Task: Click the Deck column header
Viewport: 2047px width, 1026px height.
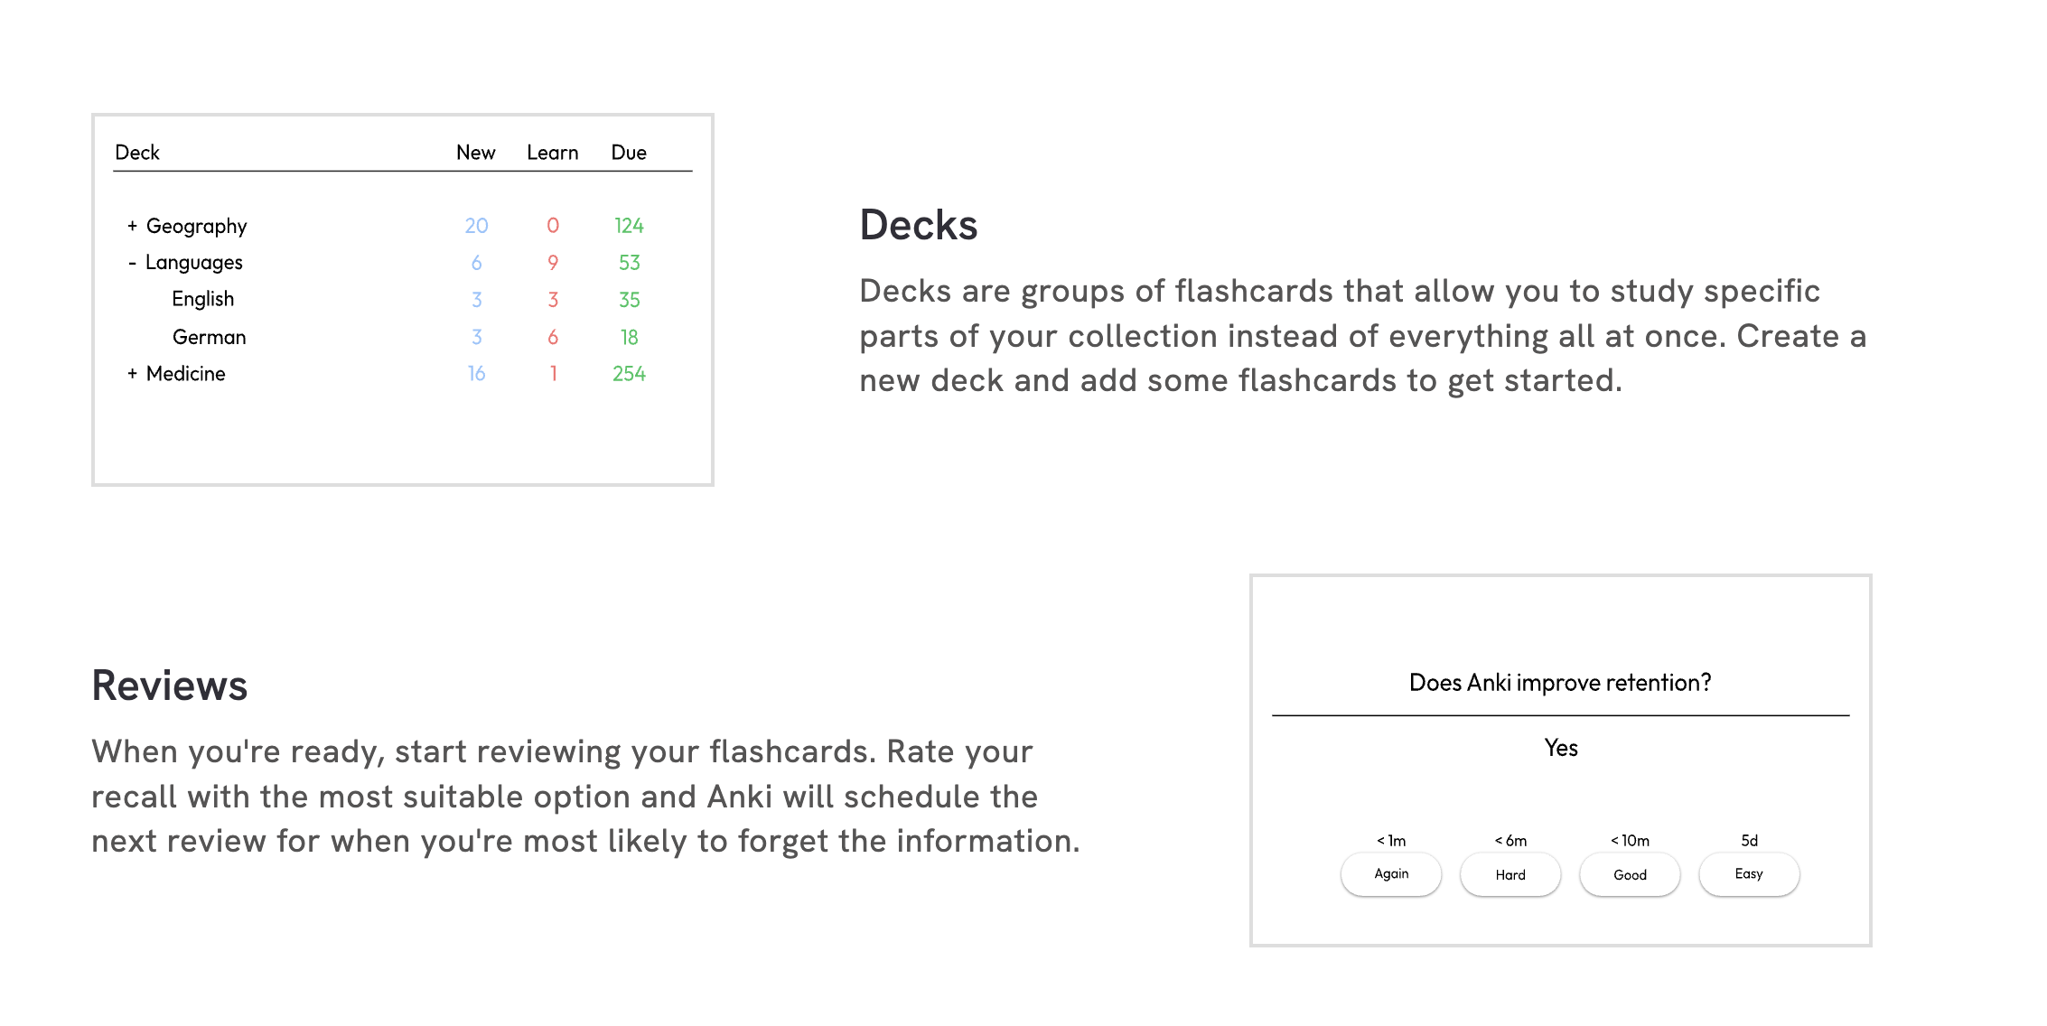Action: (x=137, y=153)
